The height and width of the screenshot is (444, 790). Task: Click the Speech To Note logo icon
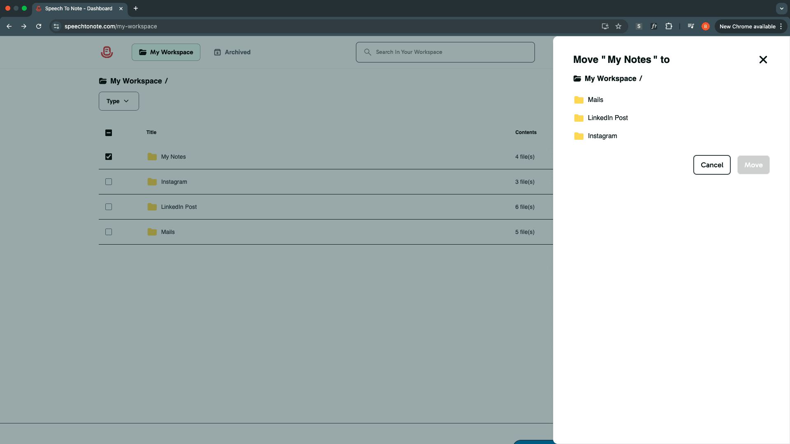click(107, 52)
